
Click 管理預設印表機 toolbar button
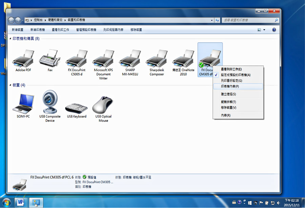point(86,30)
